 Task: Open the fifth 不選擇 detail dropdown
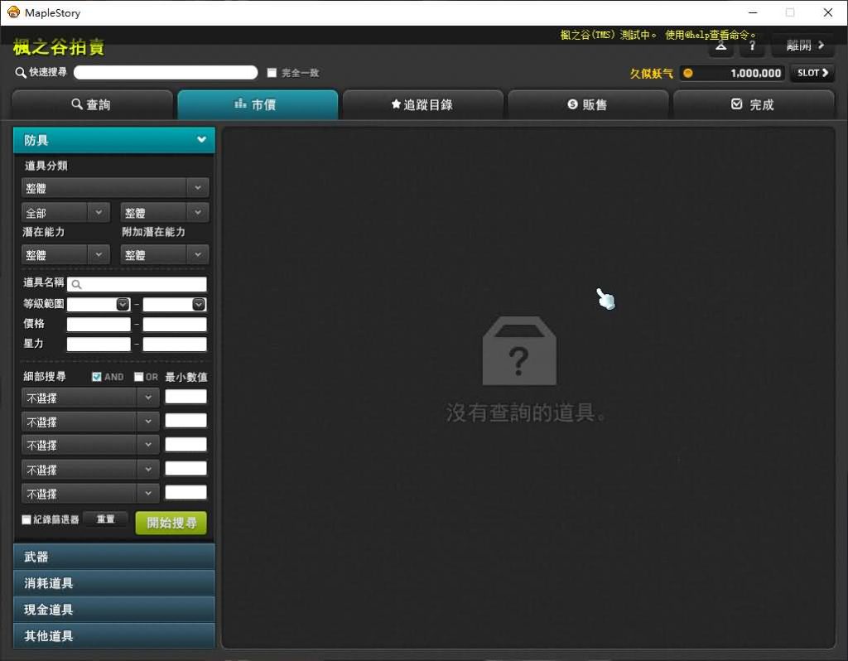click(x=90, y=493)
